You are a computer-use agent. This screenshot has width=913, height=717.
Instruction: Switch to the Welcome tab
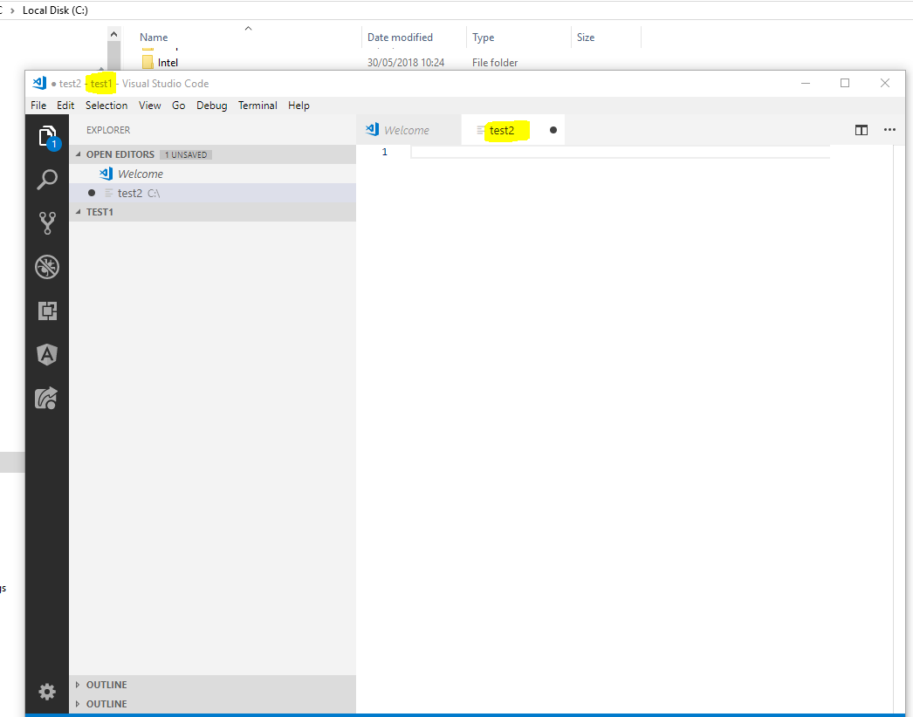click(x=408, y=129)
